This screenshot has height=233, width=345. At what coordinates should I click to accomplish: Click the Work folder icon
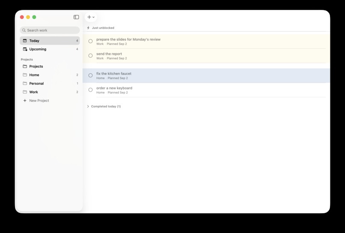[25, 92]
